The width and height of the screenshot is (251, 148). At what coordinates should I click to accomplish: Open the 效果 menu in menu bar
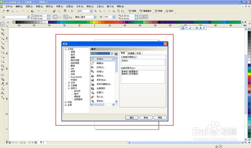click(x=59, y=6)
